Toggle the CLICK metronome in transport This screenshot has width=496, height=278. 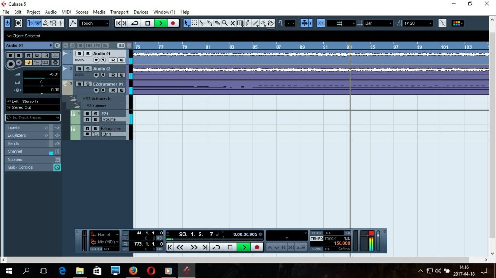click(317, 233)
